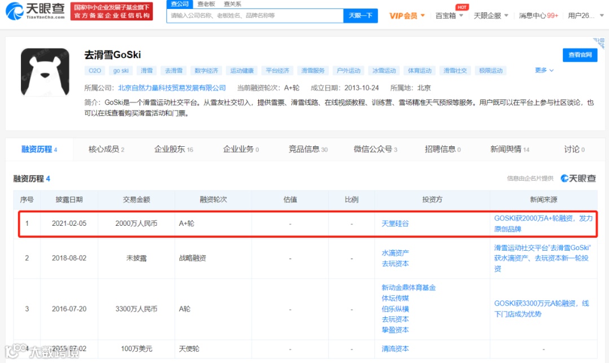
Task: Open the 去玩资本 link in the 2018-08-02 row
Action: click(395, 264)
